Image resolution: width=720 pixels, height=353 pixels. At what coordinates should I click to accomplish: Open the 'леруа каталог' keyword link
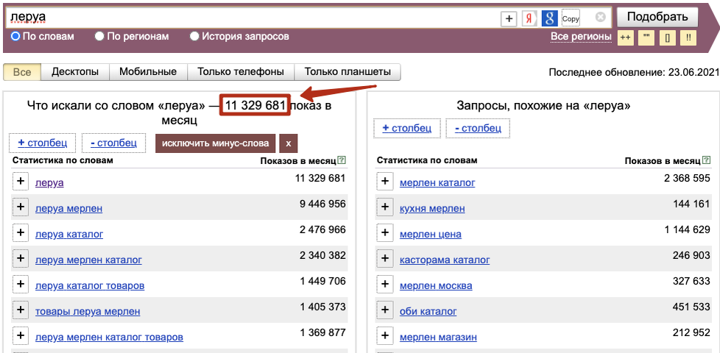pyautogui.click(x=69, y=235)
